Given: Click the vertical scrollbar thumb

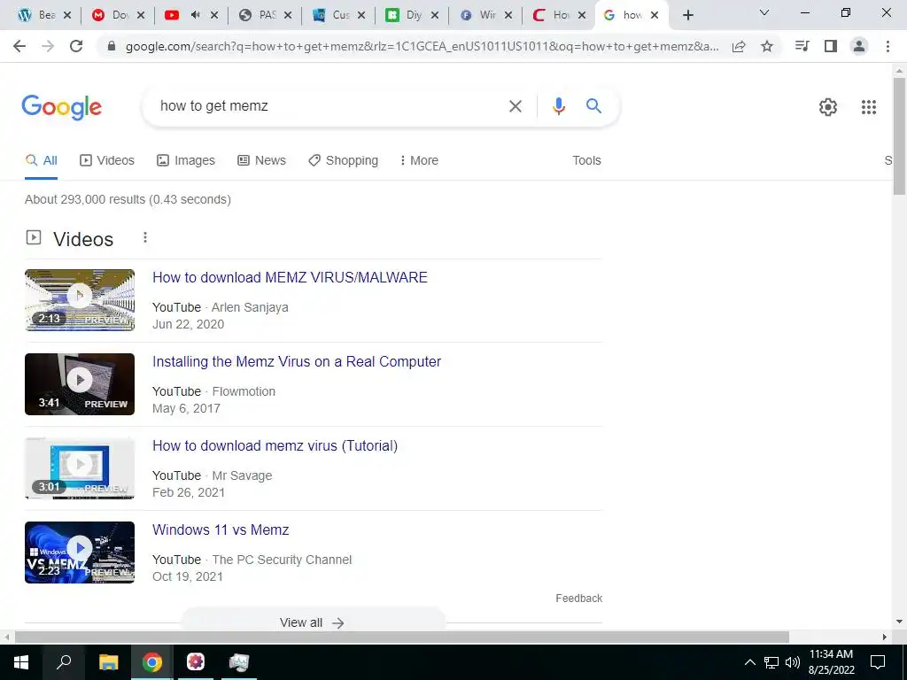Looking at the screenshot, I should (900, 135).
